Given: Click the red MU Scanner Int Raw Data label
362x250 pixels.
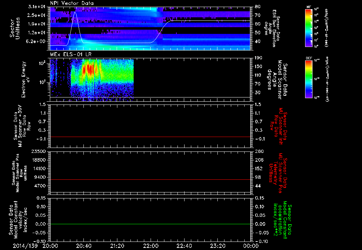Looking at the screenshot, I should (279, 126).
